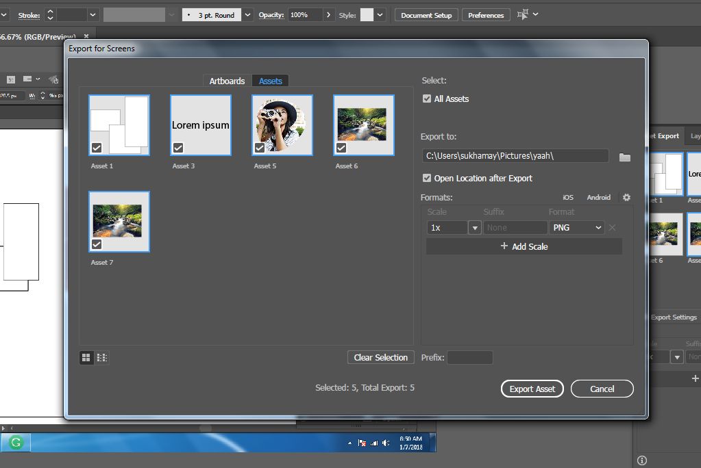Image resolution: width=701 pixels, height=468 pixels.
Task: Click plus icon in Asset Export panel
Action: (695, 378)
